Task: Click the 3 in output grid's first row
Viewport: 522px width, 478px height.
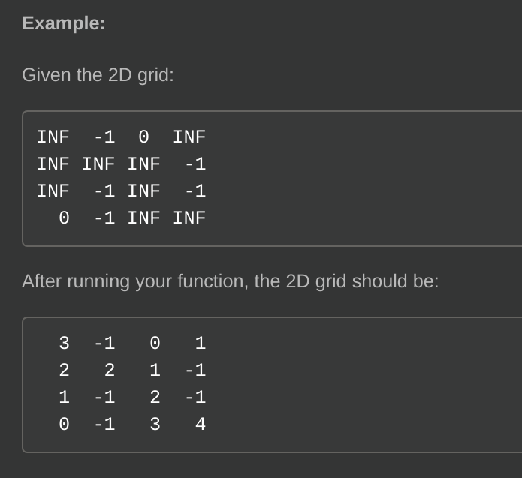Action: click(x=65, y=343)
